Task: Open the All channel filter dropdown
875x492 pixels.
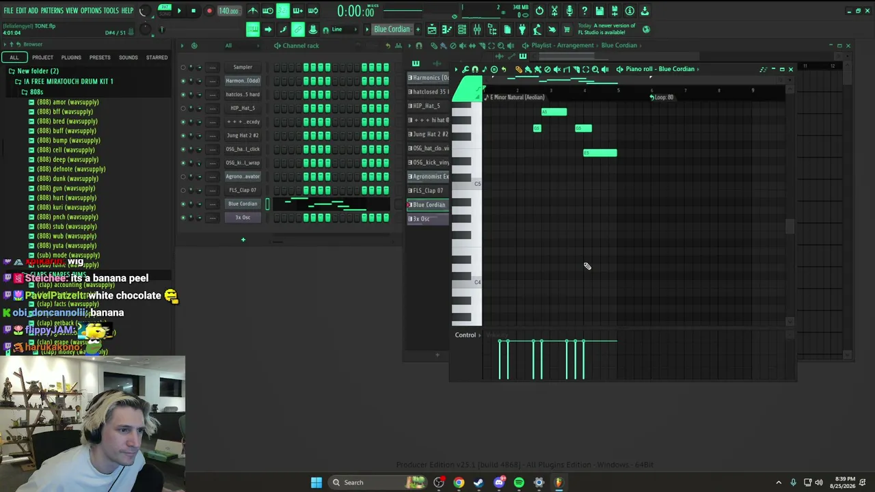Action: pos(243,46)
